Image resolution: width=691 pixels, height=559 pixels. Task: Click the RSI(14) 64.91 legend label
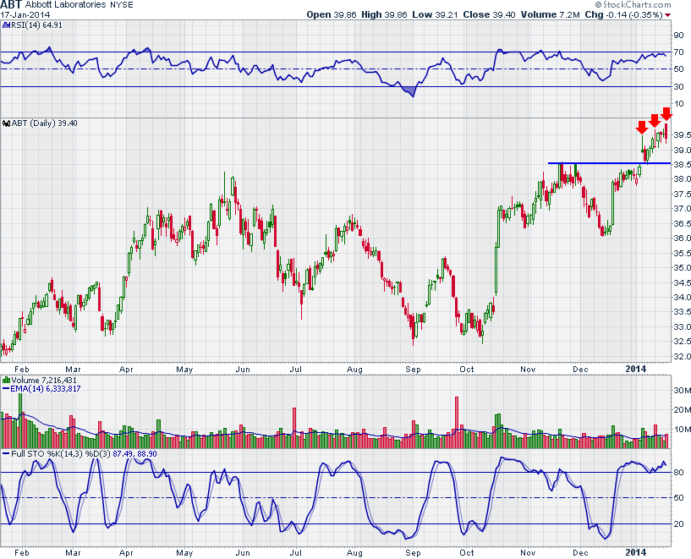(37, 25)
